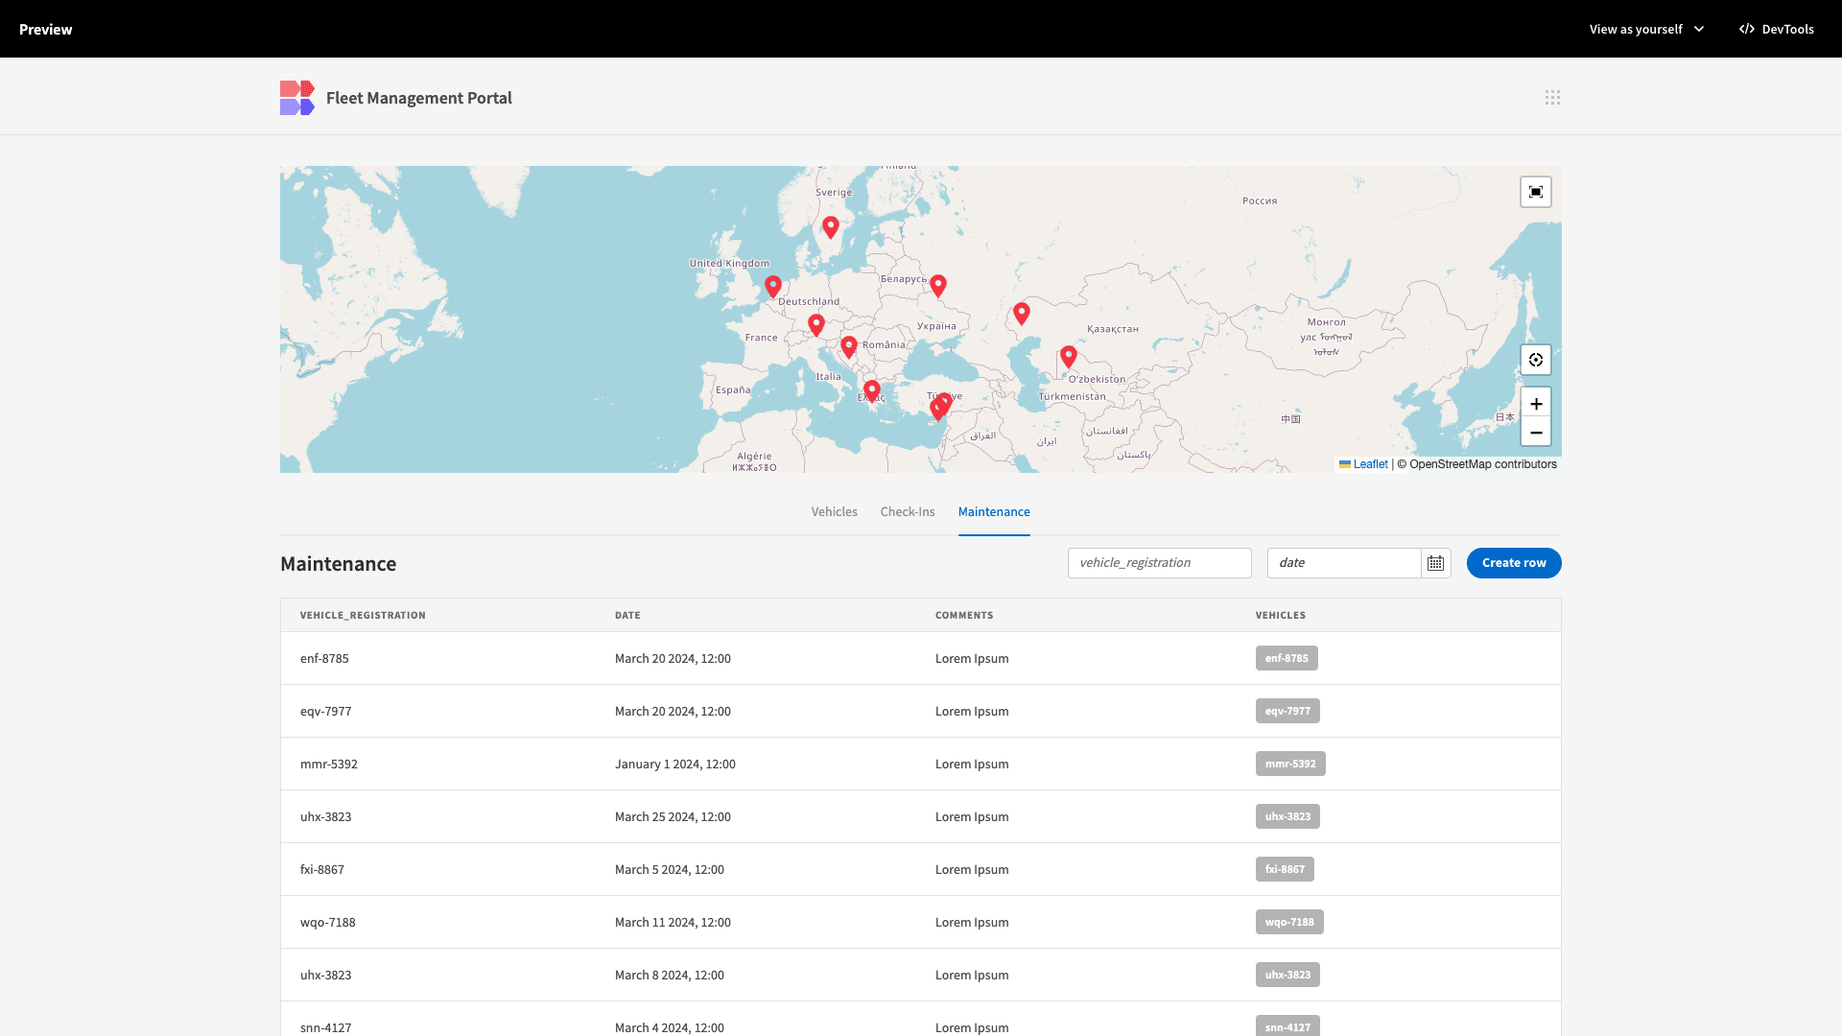Focus the date filter field

pyautogui.click(x=1344, y=563)
